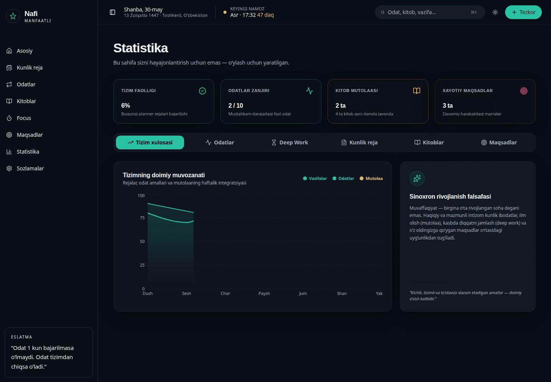Click the book icon on Kitob mutolaasi card
This screenshot has height=382, width=551.
[x=417, y=91]
